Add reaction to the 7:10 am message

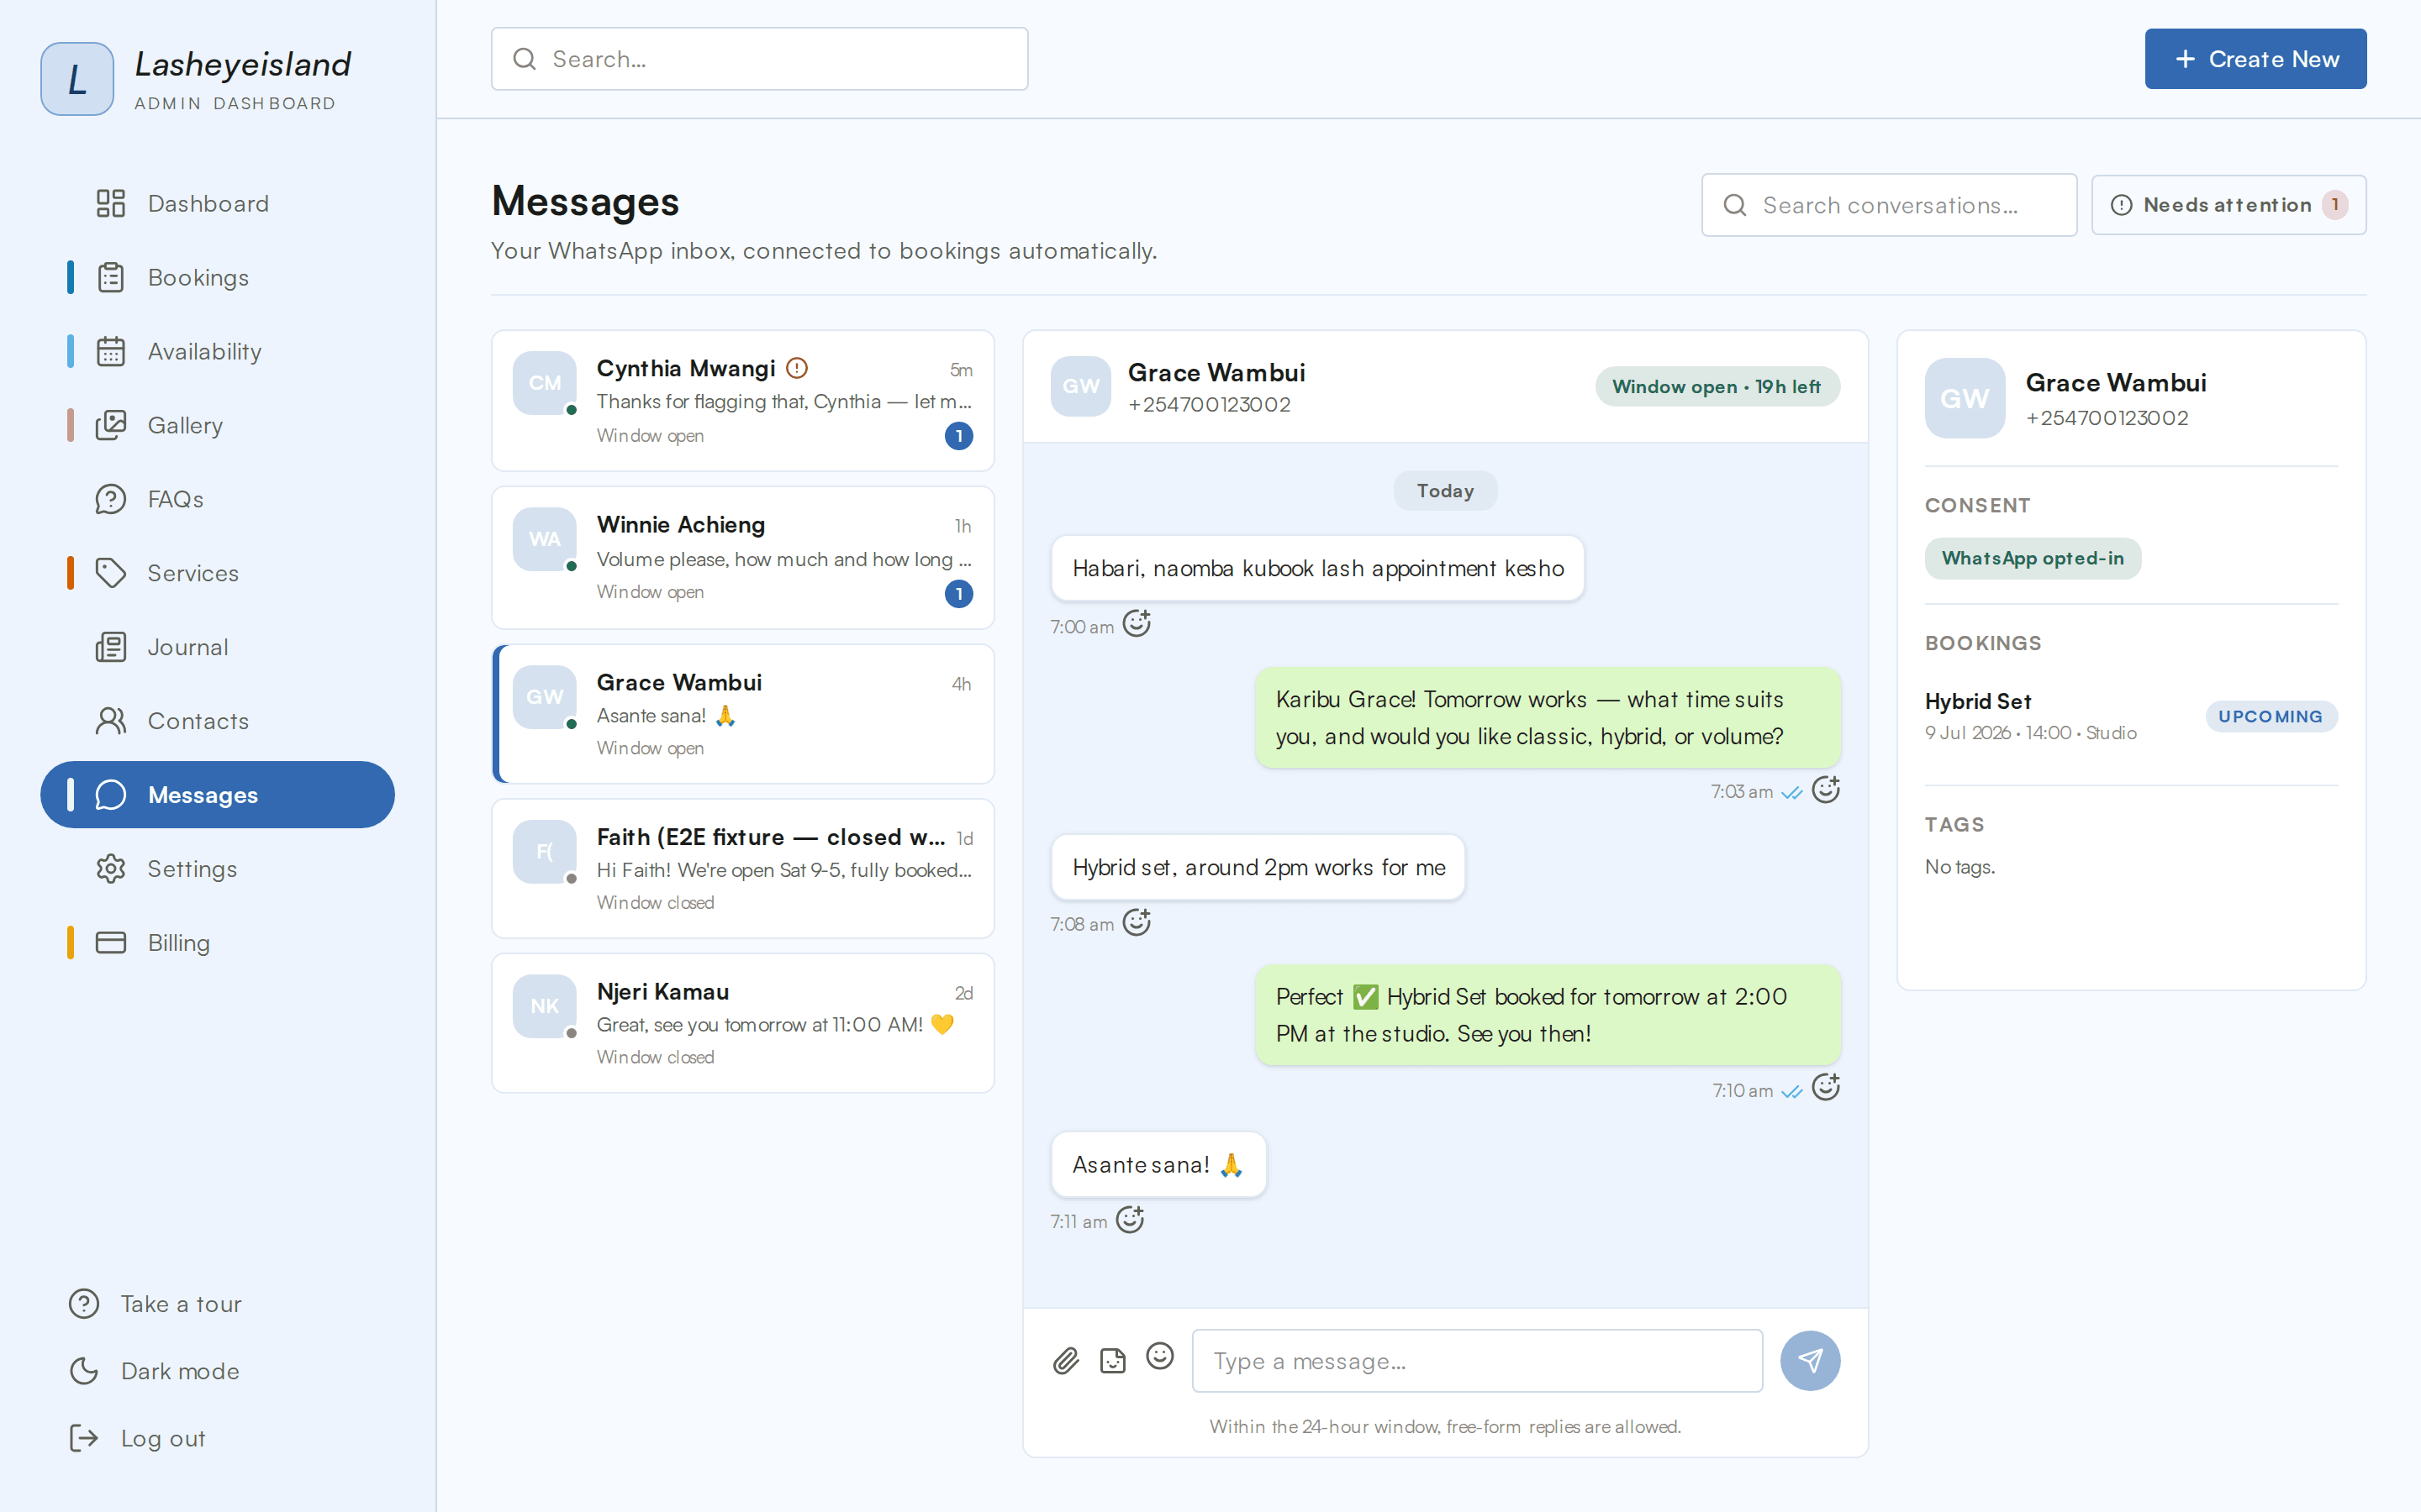[x=1826, y=1088]
